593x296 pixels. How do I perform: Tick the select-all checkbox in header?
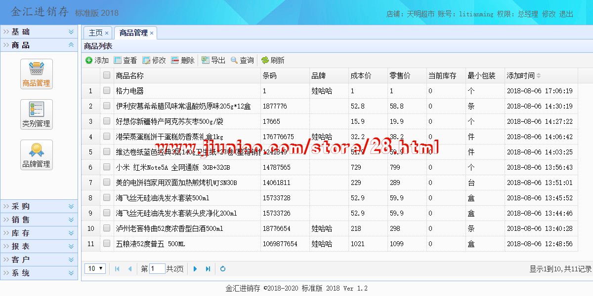[107, 75]
